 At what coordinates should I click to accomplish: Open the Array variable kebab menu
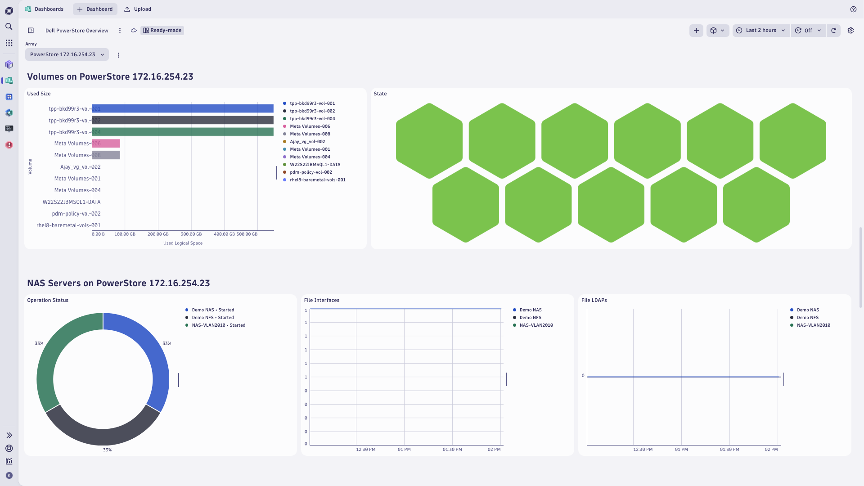[118, 55]
